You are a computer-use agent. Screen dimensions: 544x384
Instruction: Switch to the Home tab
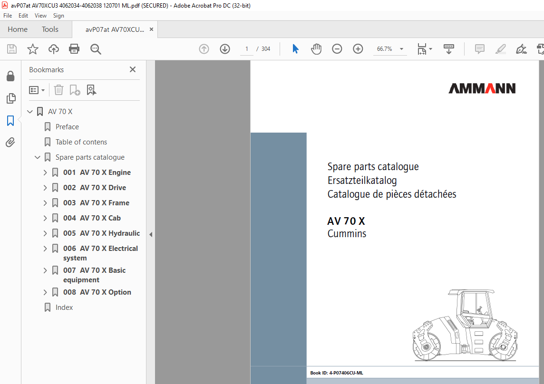(18, 29)
